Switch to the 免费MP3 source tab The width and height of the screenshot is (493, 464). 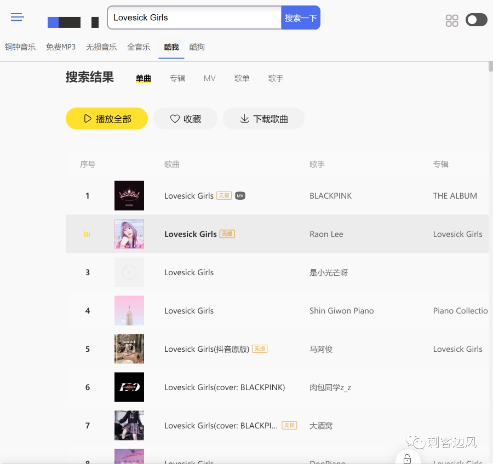click(61, 47)
